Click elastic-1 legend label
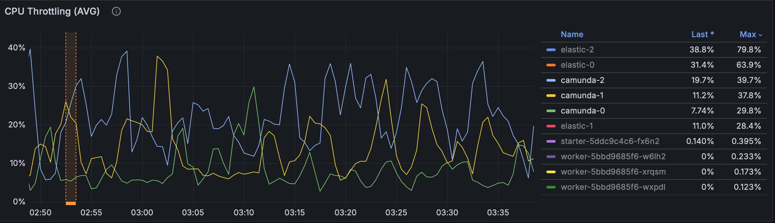The height and width of the screenshot is (223, 775). point(577,126)
